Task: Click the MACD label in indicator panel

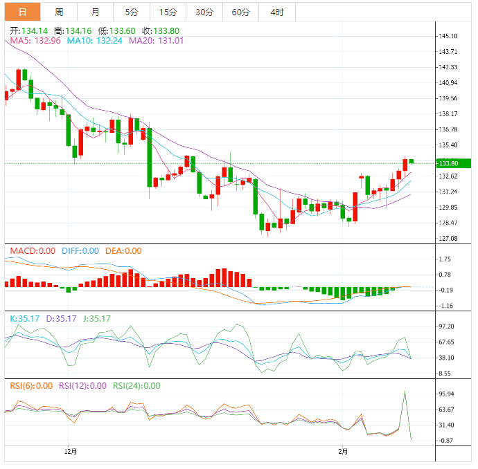Action: pyautogui.click(x=32, y=250)
